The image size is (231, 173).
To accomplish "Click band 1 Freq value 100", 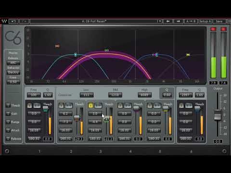I will pyautogui.click(x=34, y=95).
